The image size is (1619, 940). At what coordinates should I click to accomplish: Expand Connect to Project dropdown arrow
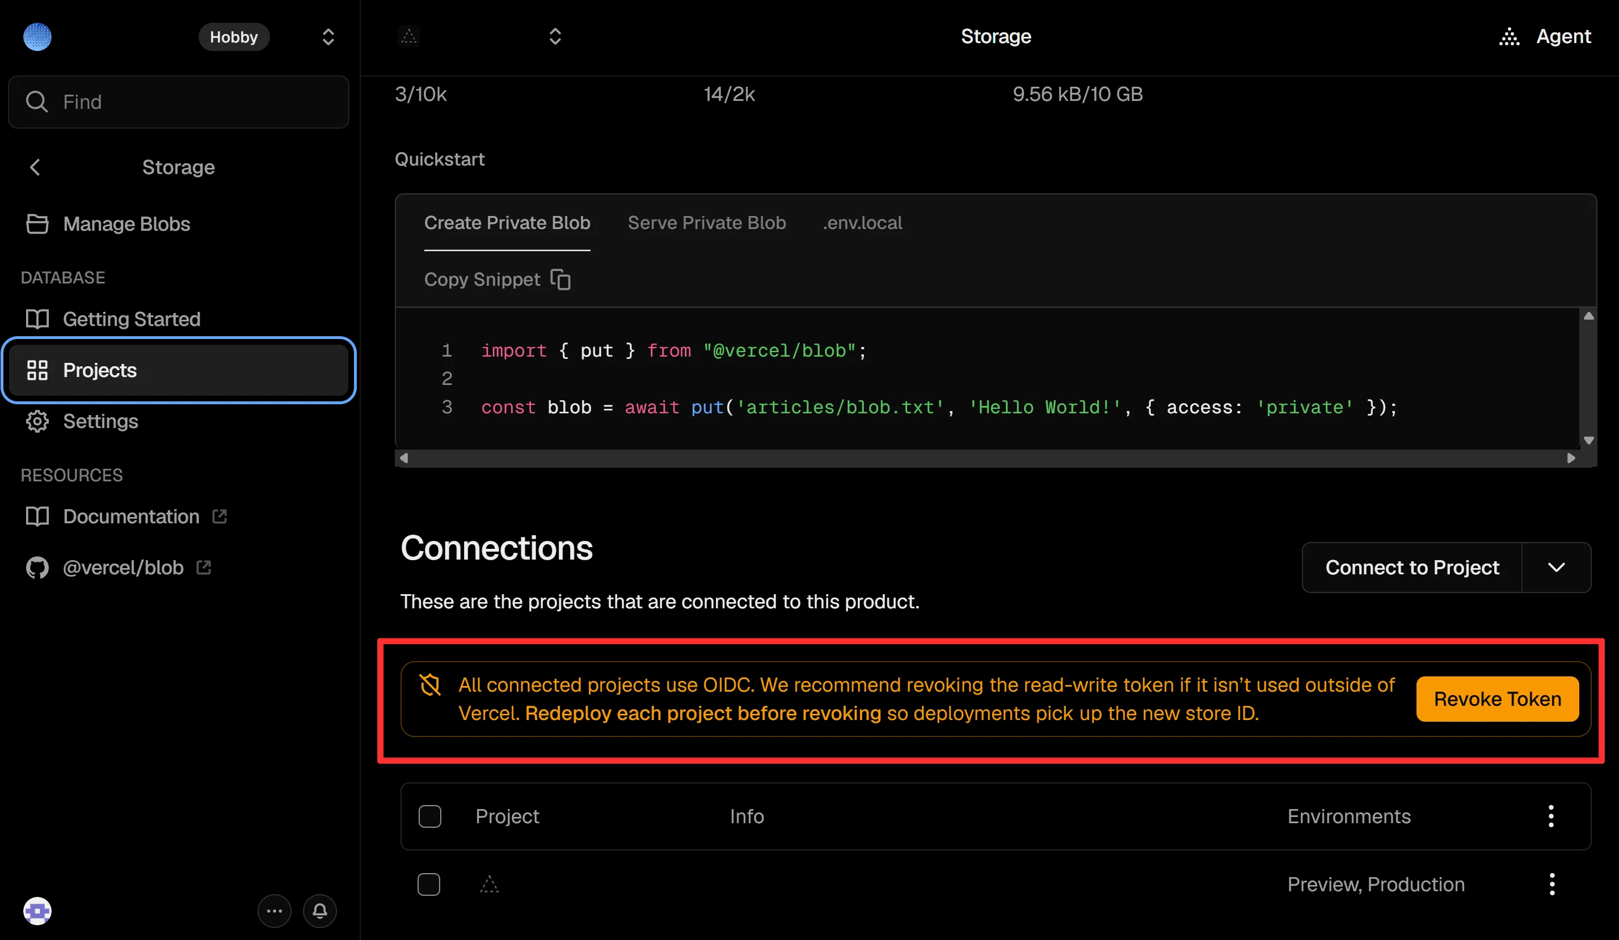1556,568
